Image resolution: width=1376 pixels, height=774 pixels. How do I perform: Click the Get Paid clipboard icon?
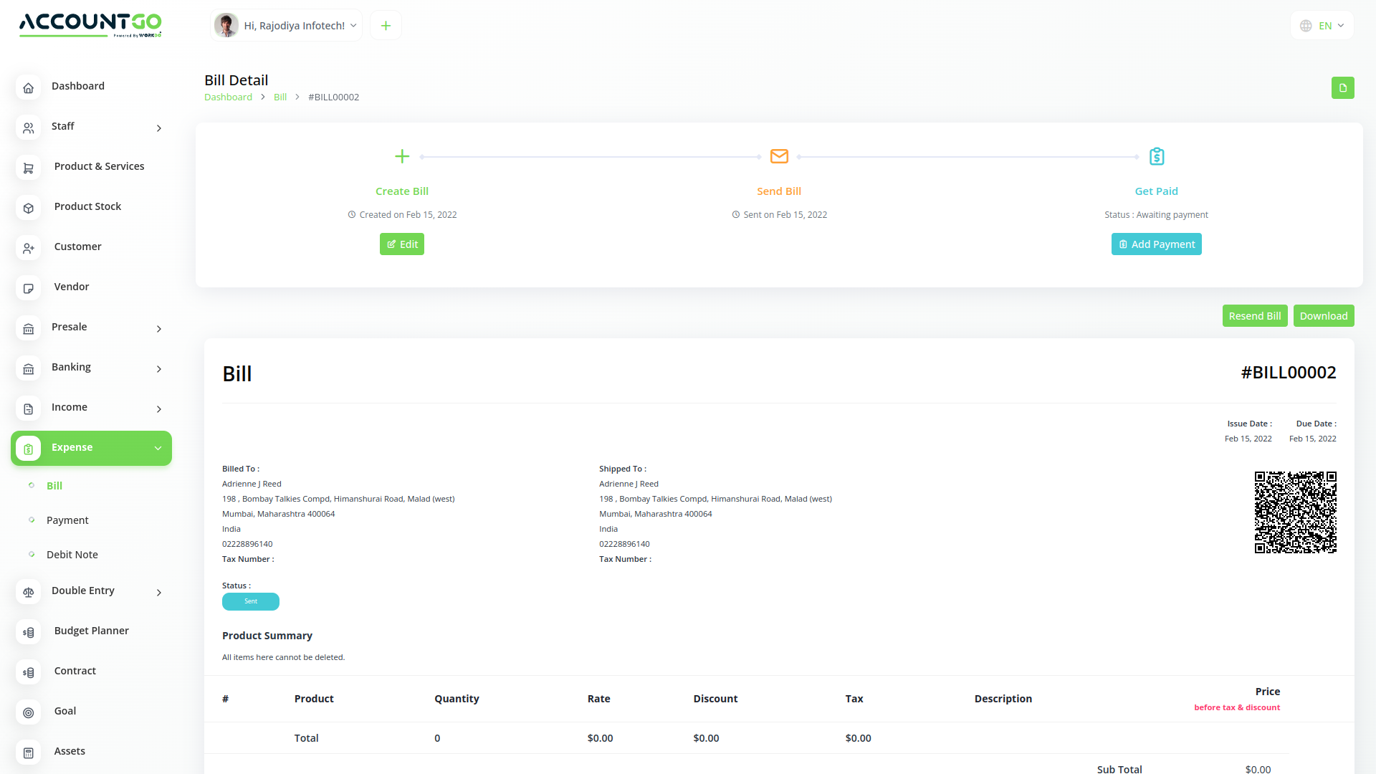pos(1156,156)
